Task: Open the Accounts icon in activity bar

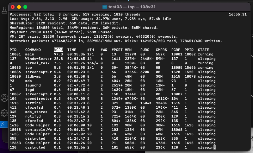Action: point(4,98)
